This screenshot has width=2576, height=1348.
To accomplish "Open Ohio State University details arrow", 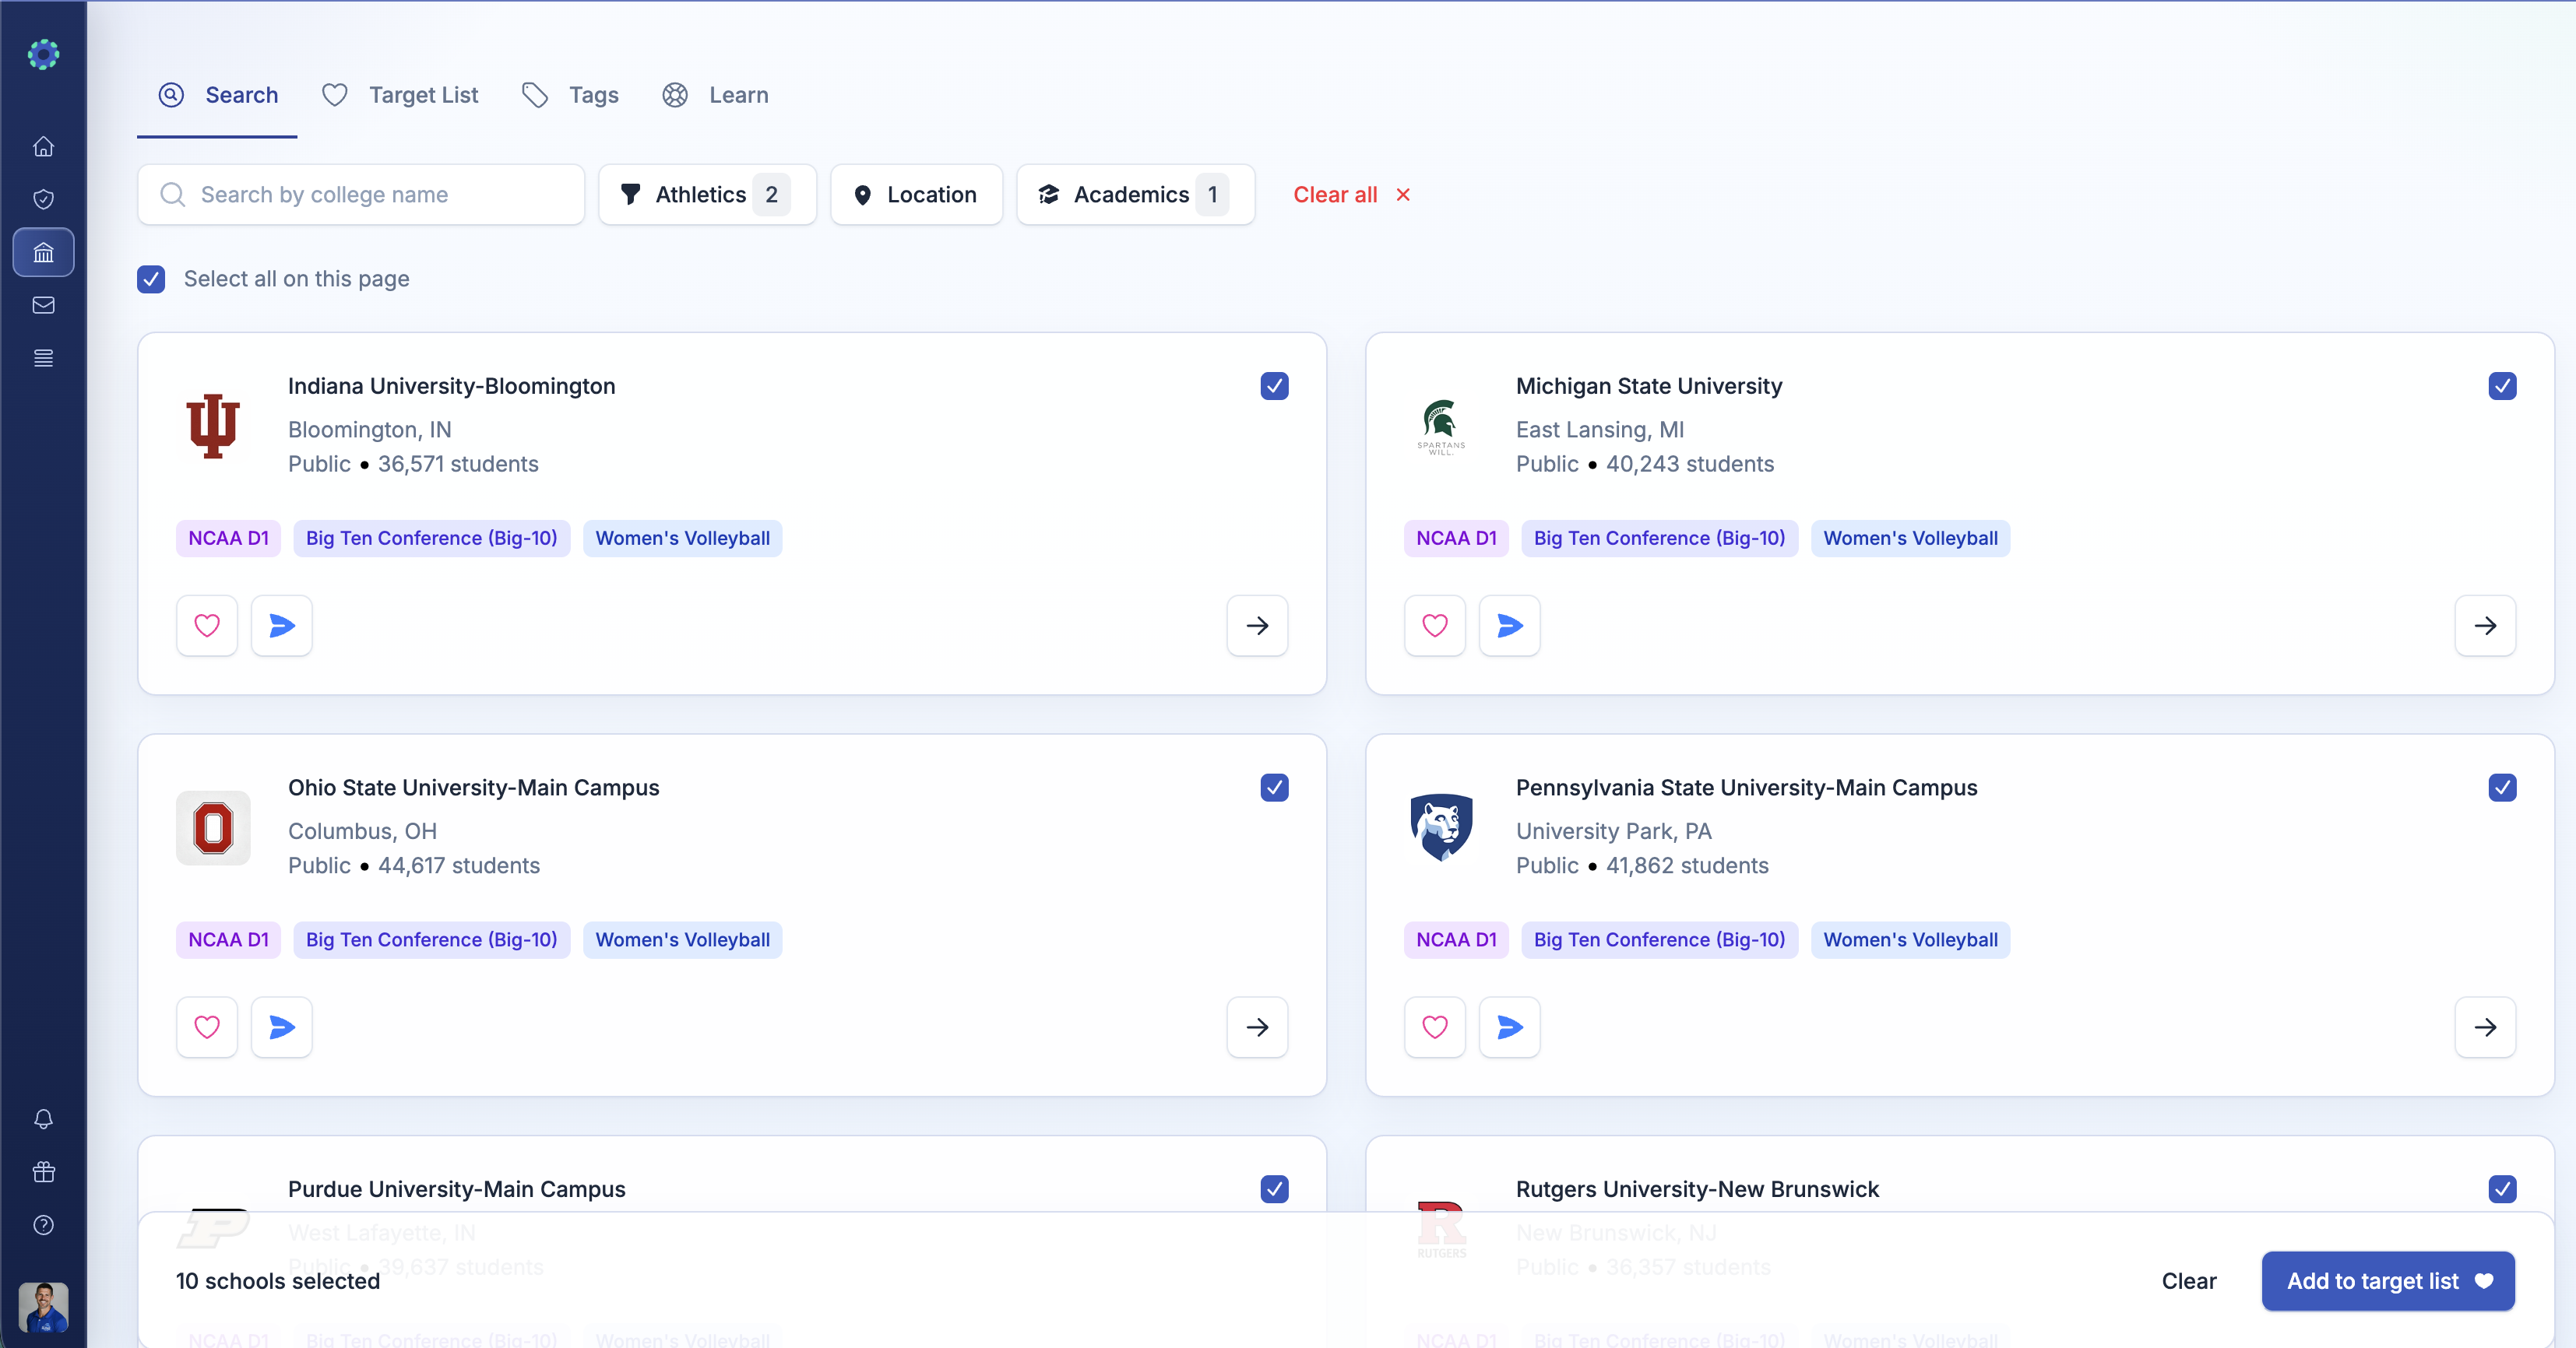I will click(1258, 1027).
